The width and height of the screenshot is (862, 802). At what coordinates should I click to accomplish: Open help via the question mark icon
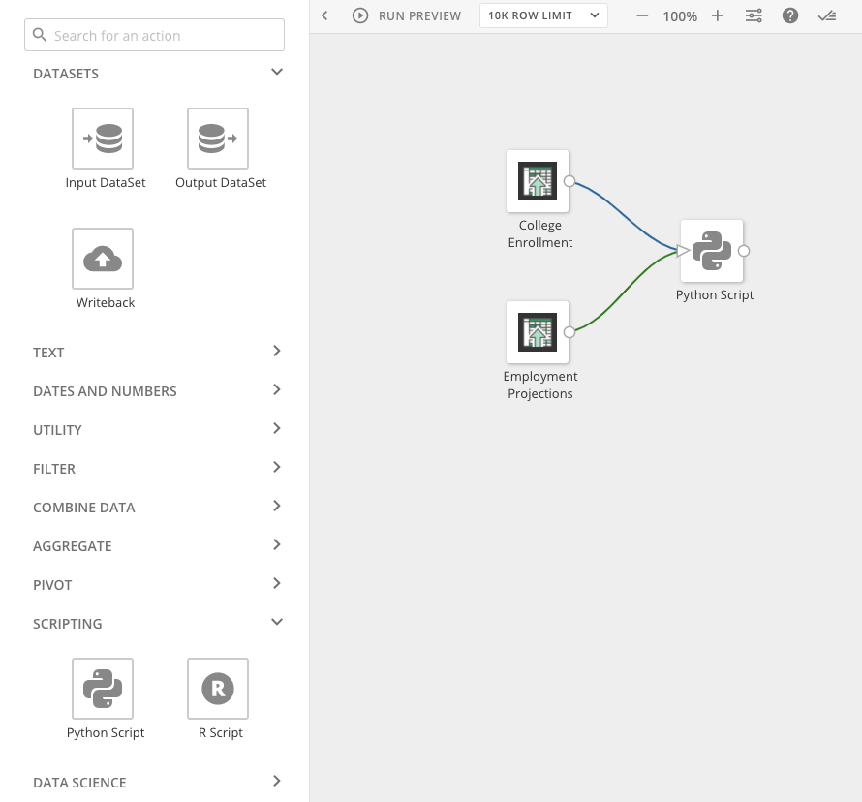(790, 15)
